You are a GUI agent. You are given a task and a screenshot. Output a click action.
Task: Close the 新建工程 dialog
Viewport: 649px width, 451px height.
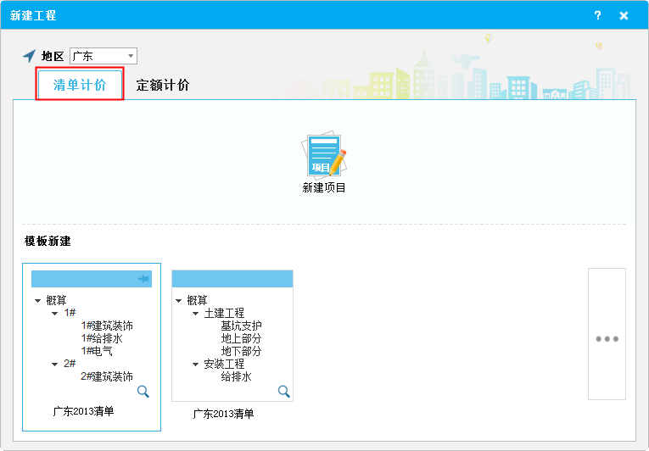coord(624,15)
